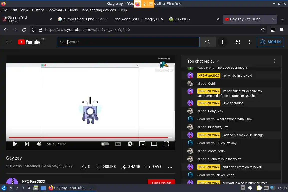Screen dimensions: 288x192
Task: Play the YouTube video
Action: coord(15,144)
